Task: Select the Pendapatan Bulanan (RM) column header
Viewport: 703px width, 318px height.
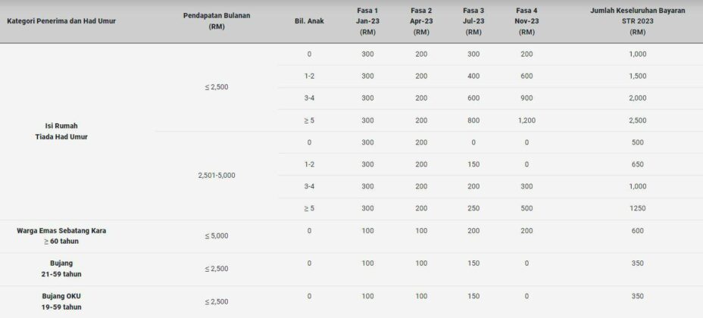Action: pyautogui.click(x=217, y=21)
